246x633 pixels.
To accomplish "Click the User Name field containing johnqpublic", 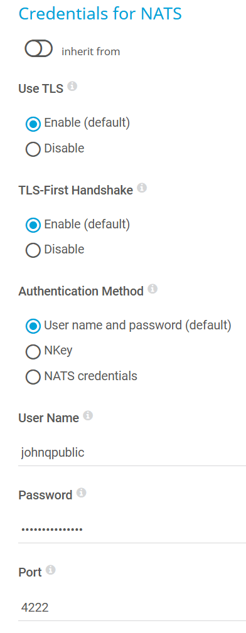I will (132, 452).
